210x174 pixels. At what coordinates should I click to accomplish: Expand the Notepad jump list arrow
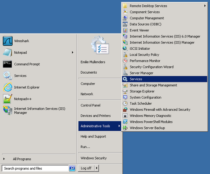(72, 52)
